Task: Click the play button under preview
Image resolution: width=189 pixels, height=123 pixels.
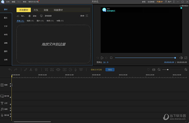Action: (x=102, y=58)
